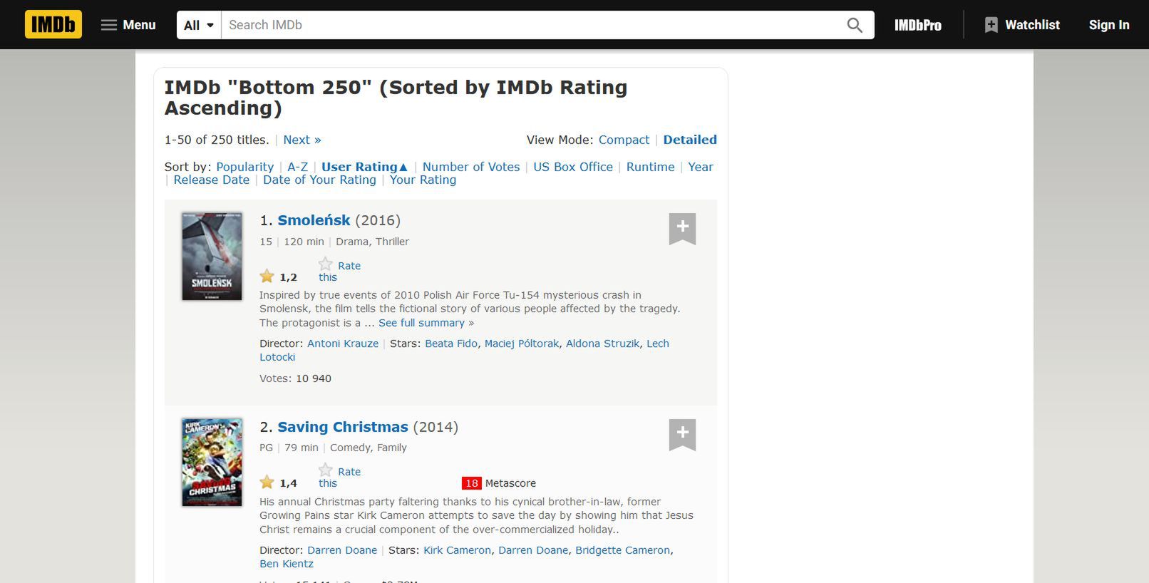Expand the All search category dropdown
This screenshot has width=1149, height=583.
tap(199, 25)
